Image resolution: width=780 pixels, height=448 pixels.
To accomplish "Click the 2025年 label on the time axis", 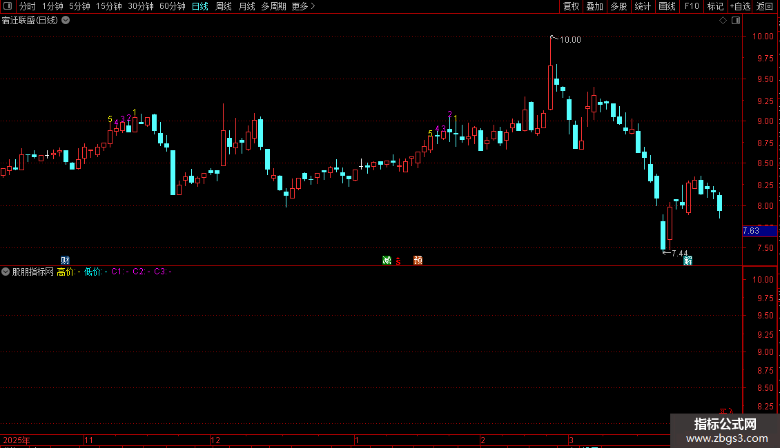I will click(17, 440).
